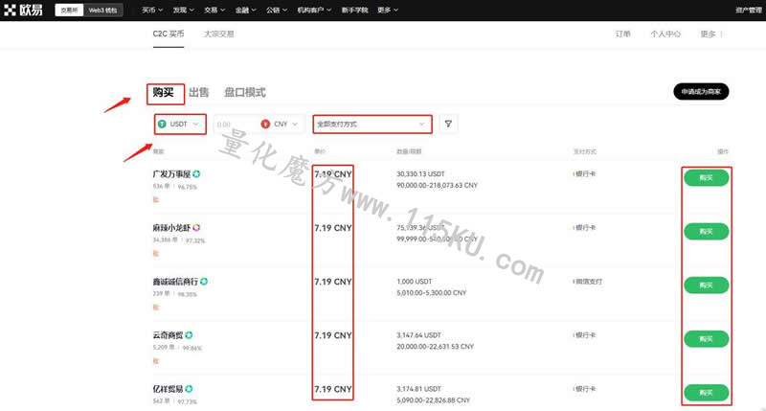Viewport: 766px width, 411px height.
Task: Click the 申请成为商家 button
Action: pyautogui.click(x=701, y=91)
